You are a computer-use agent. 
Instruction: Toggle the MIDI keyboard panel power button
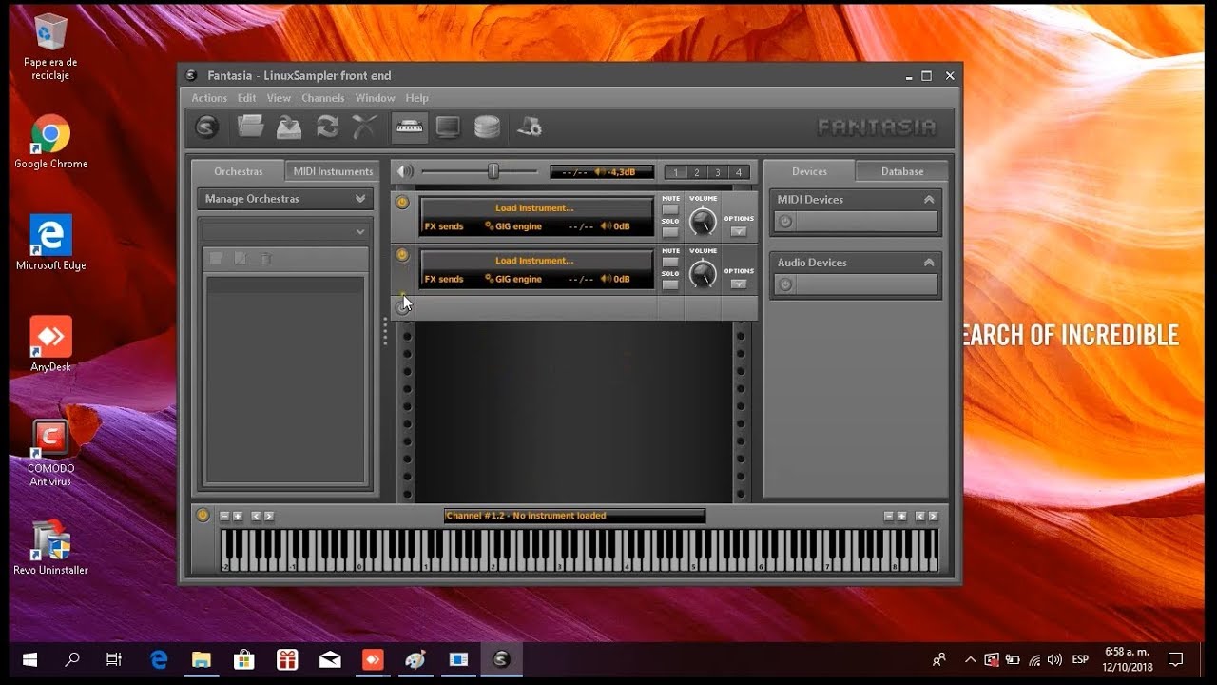pos(203,515)
